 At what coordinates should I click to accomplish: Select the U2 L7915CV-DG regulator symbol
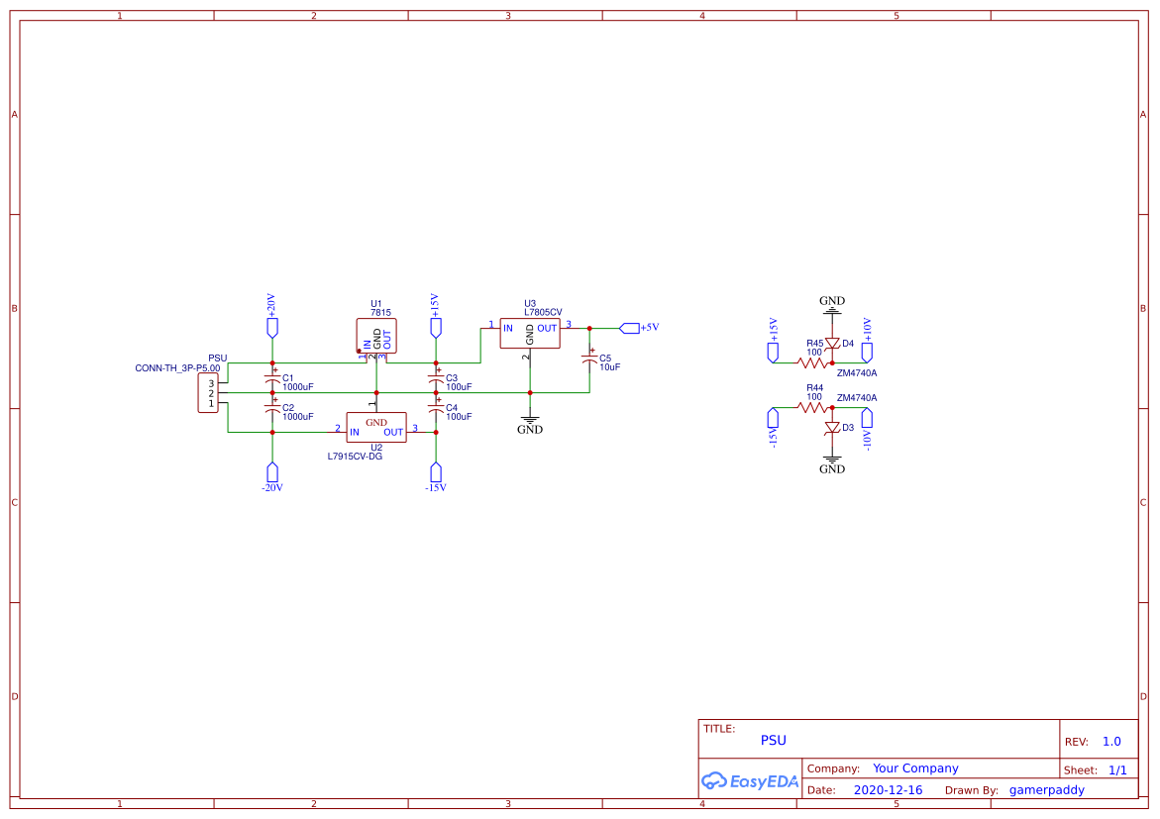pyautogui.click(x=376, y=428)
